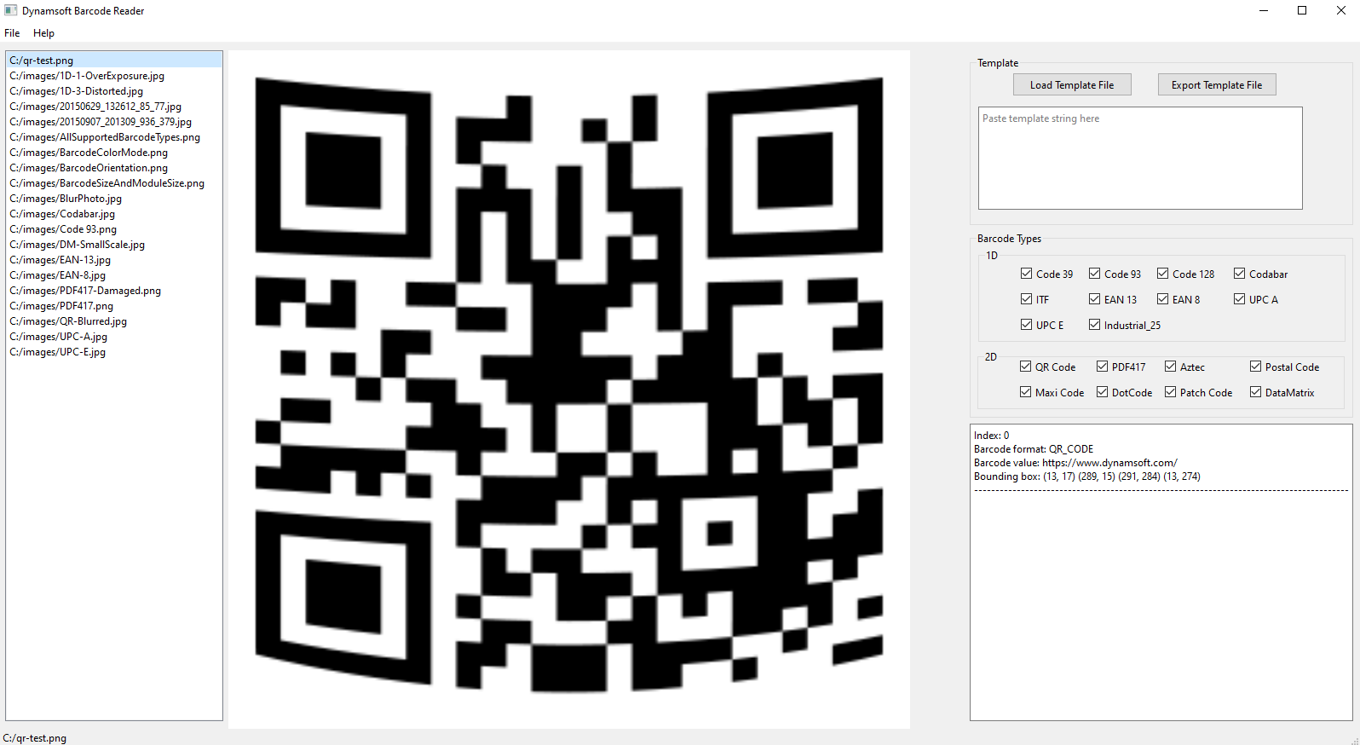Select C:/images/AllSupportedBarcodeTypes.png file
The width and height of the screenshot is (1360, 745).
coord(105,137)
